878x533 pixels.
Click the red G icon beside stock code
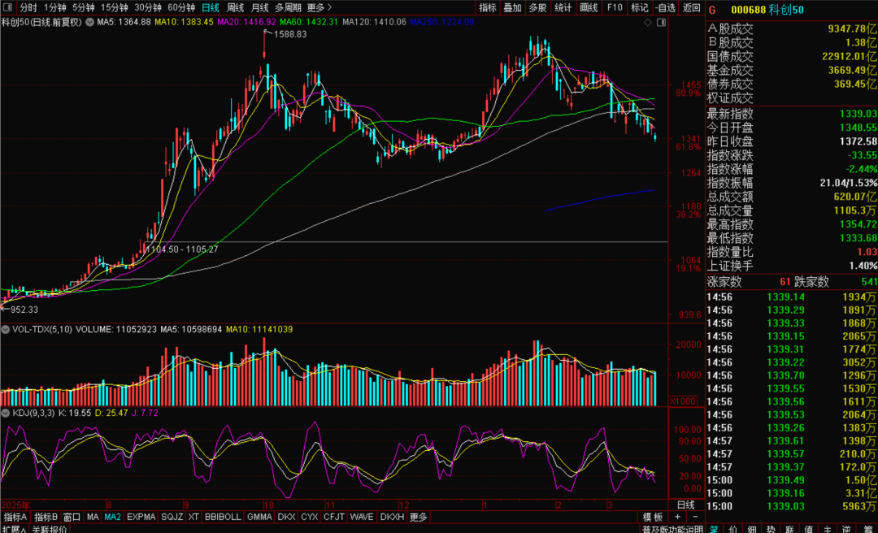click(712, 9)
